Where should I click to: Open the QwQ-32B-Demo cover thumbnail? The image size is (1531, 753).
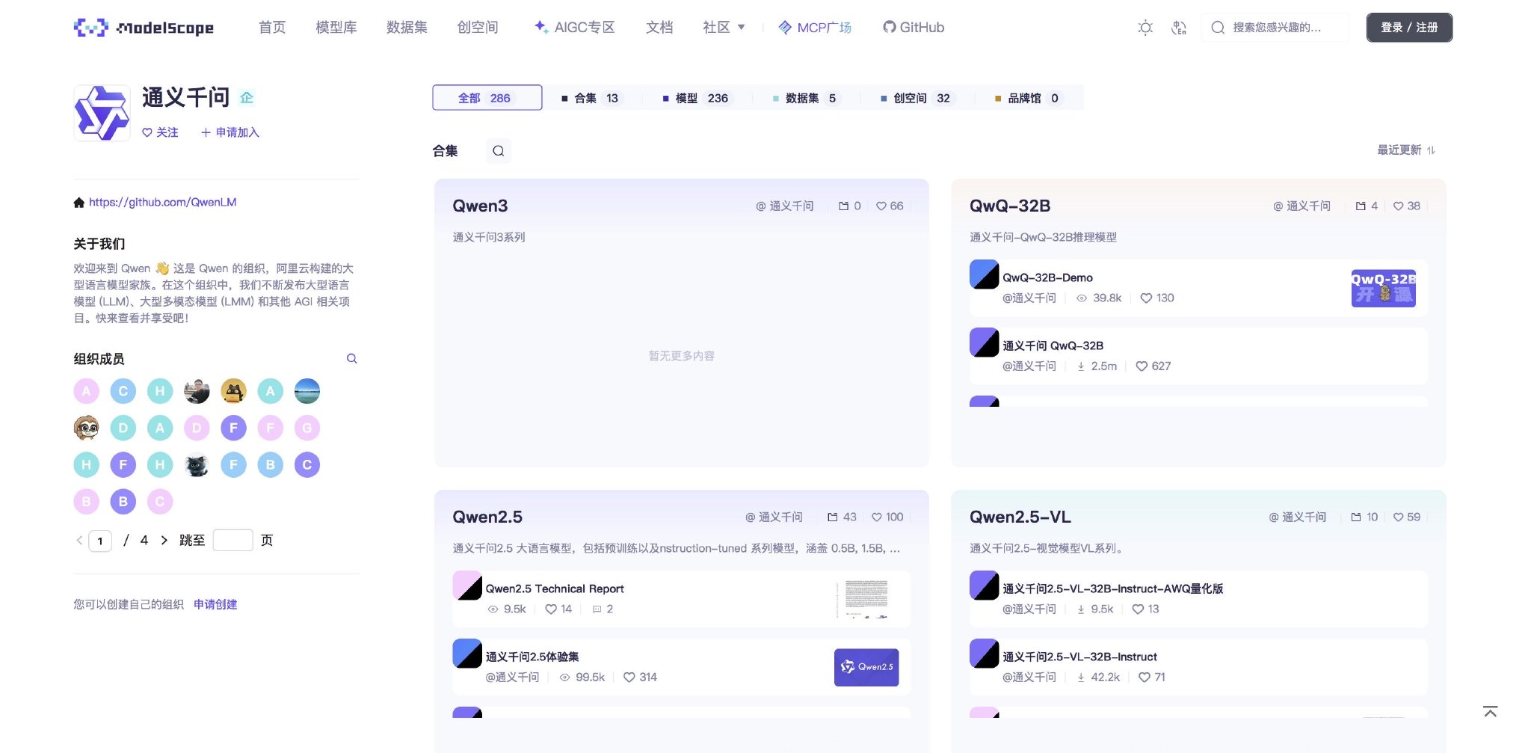click(x=1383, y=288)
